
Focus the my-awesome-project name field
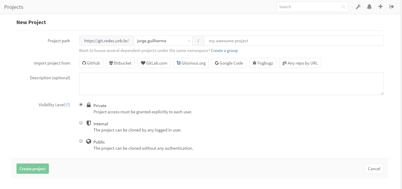293,41
